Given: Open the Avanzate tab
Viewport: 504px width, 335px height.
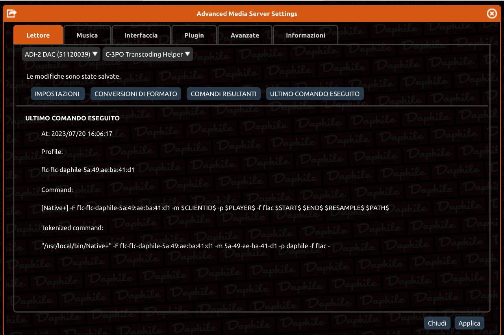Looking at the screenshot, I should pyautogui.click(x=245, y=35).
